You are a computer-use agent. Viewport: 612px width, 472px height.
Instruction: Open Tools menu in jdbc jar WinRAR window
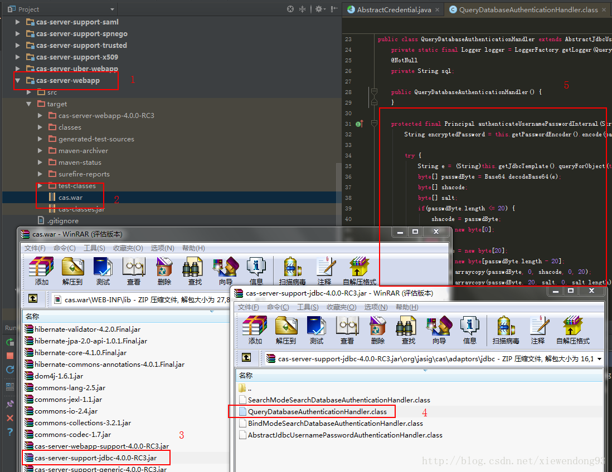pyautogui.click(x=308, y=307)
